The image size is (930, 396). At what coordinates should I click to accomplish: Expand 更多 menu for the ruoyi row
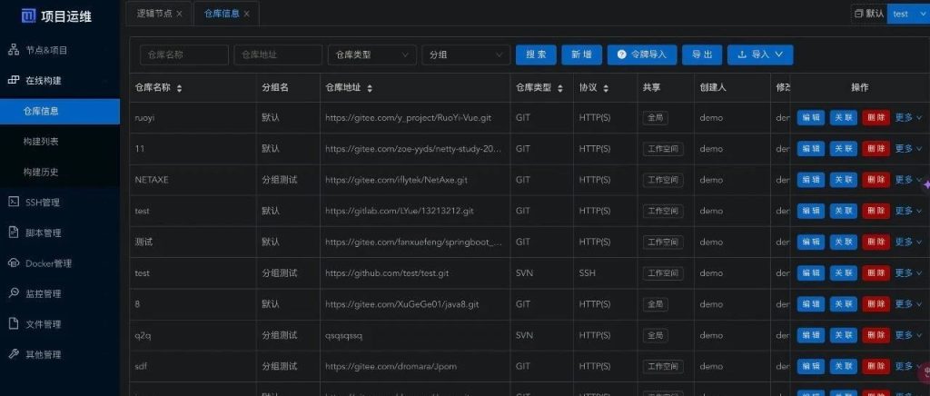(x=908, y=118)
